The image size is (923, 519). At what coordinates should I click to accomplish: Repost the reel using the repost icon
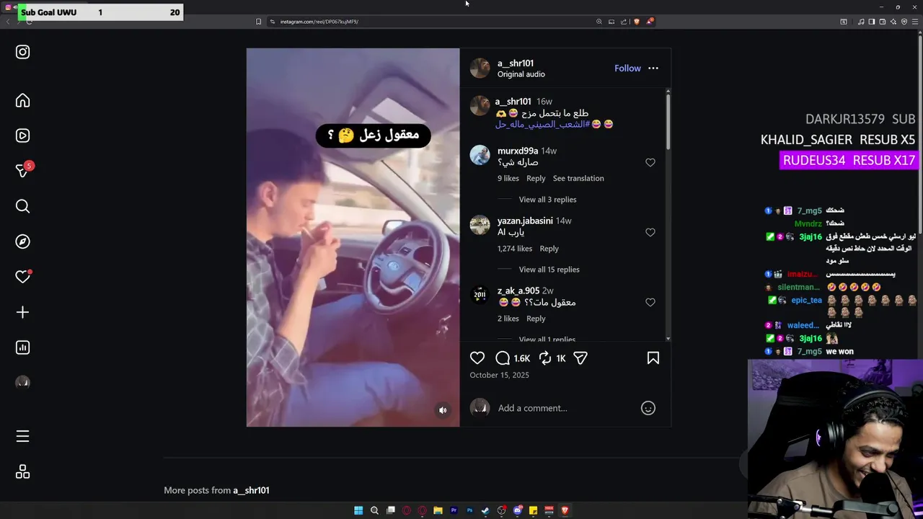point(545,358)
